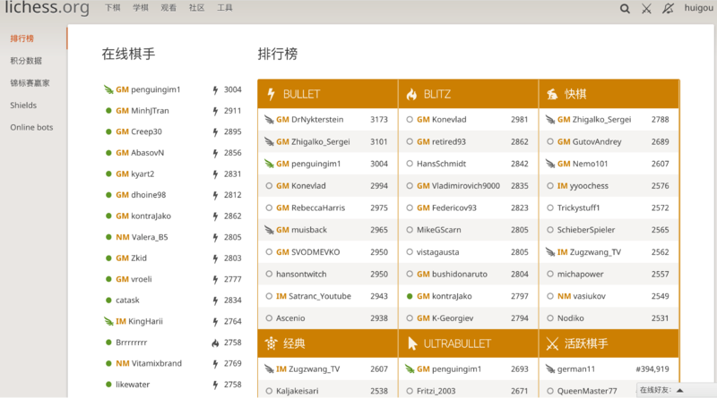Open IM yyoochess's profile
This screenshot has height=398, width=717.
(583, 186)
